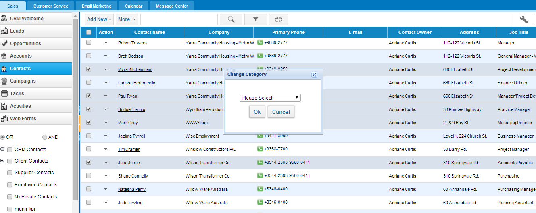
Task: Select Contacts in the sidebar
Action: coord(36,69)
